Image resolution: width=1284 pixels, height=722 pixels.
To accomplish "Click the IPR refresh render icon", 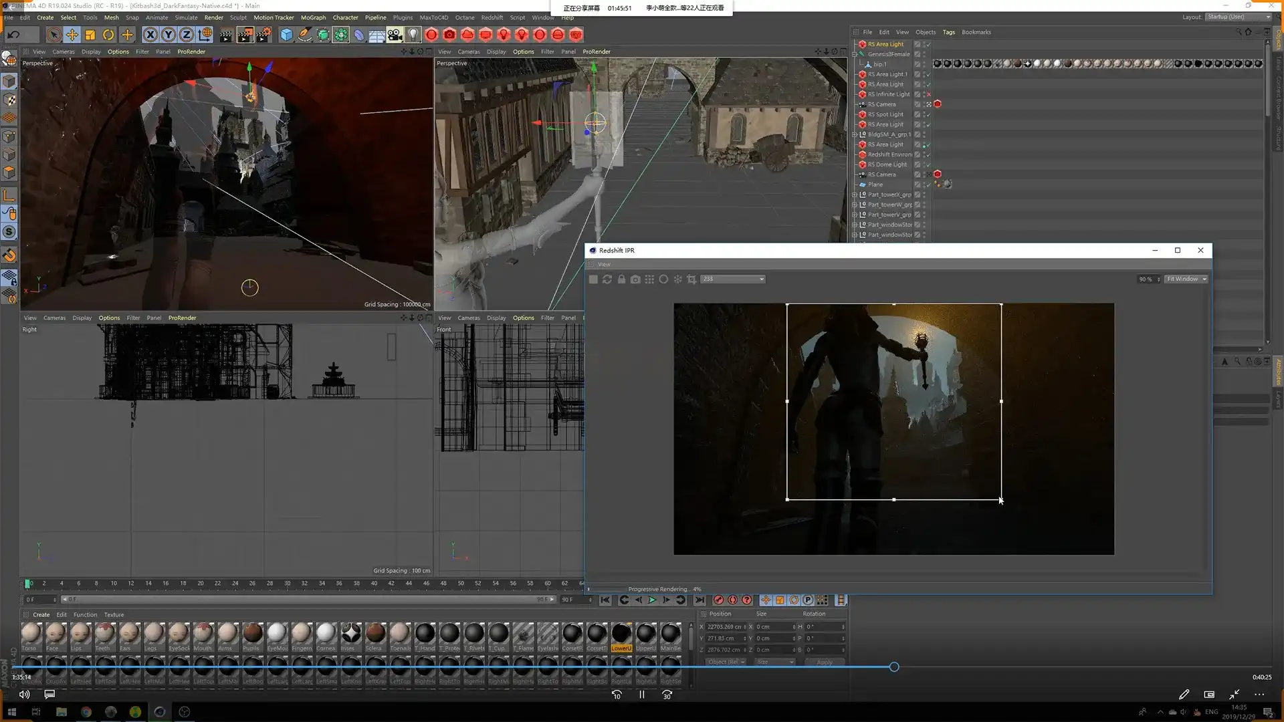I will 607,279.
